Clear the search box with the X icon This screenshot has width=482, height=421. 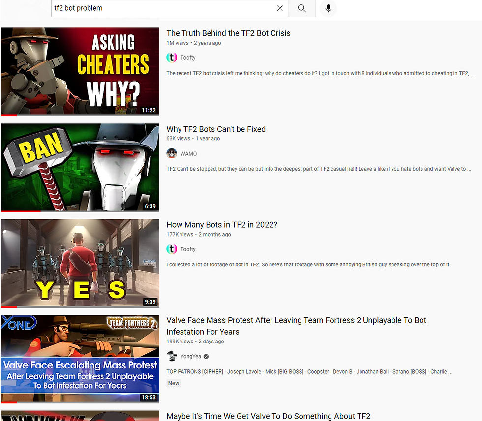point(280,8)
